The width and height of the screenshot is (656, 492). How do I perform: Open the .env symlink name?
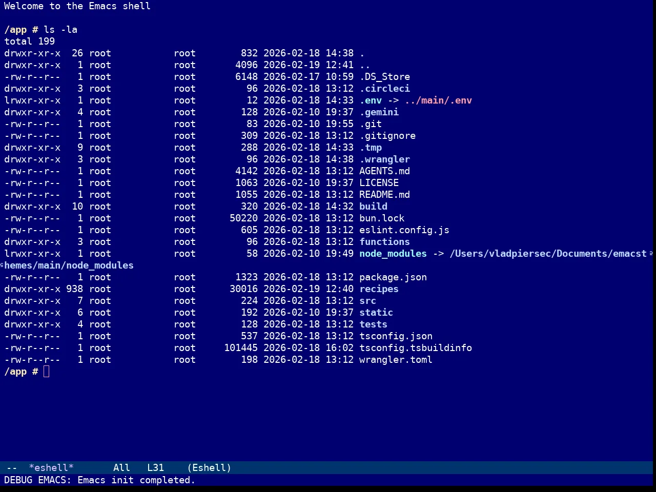[x=371, y=100]
